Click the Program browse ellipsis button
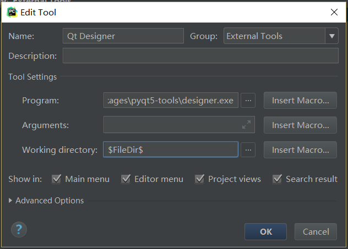 (248, 101)
